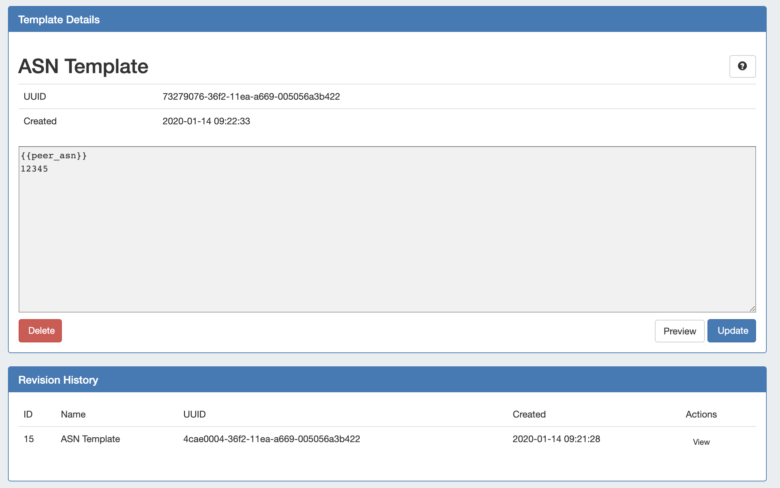Click the {{peer_asn}} line in the template
Viewport: 780px width, 488px height.
coord(54,156)
